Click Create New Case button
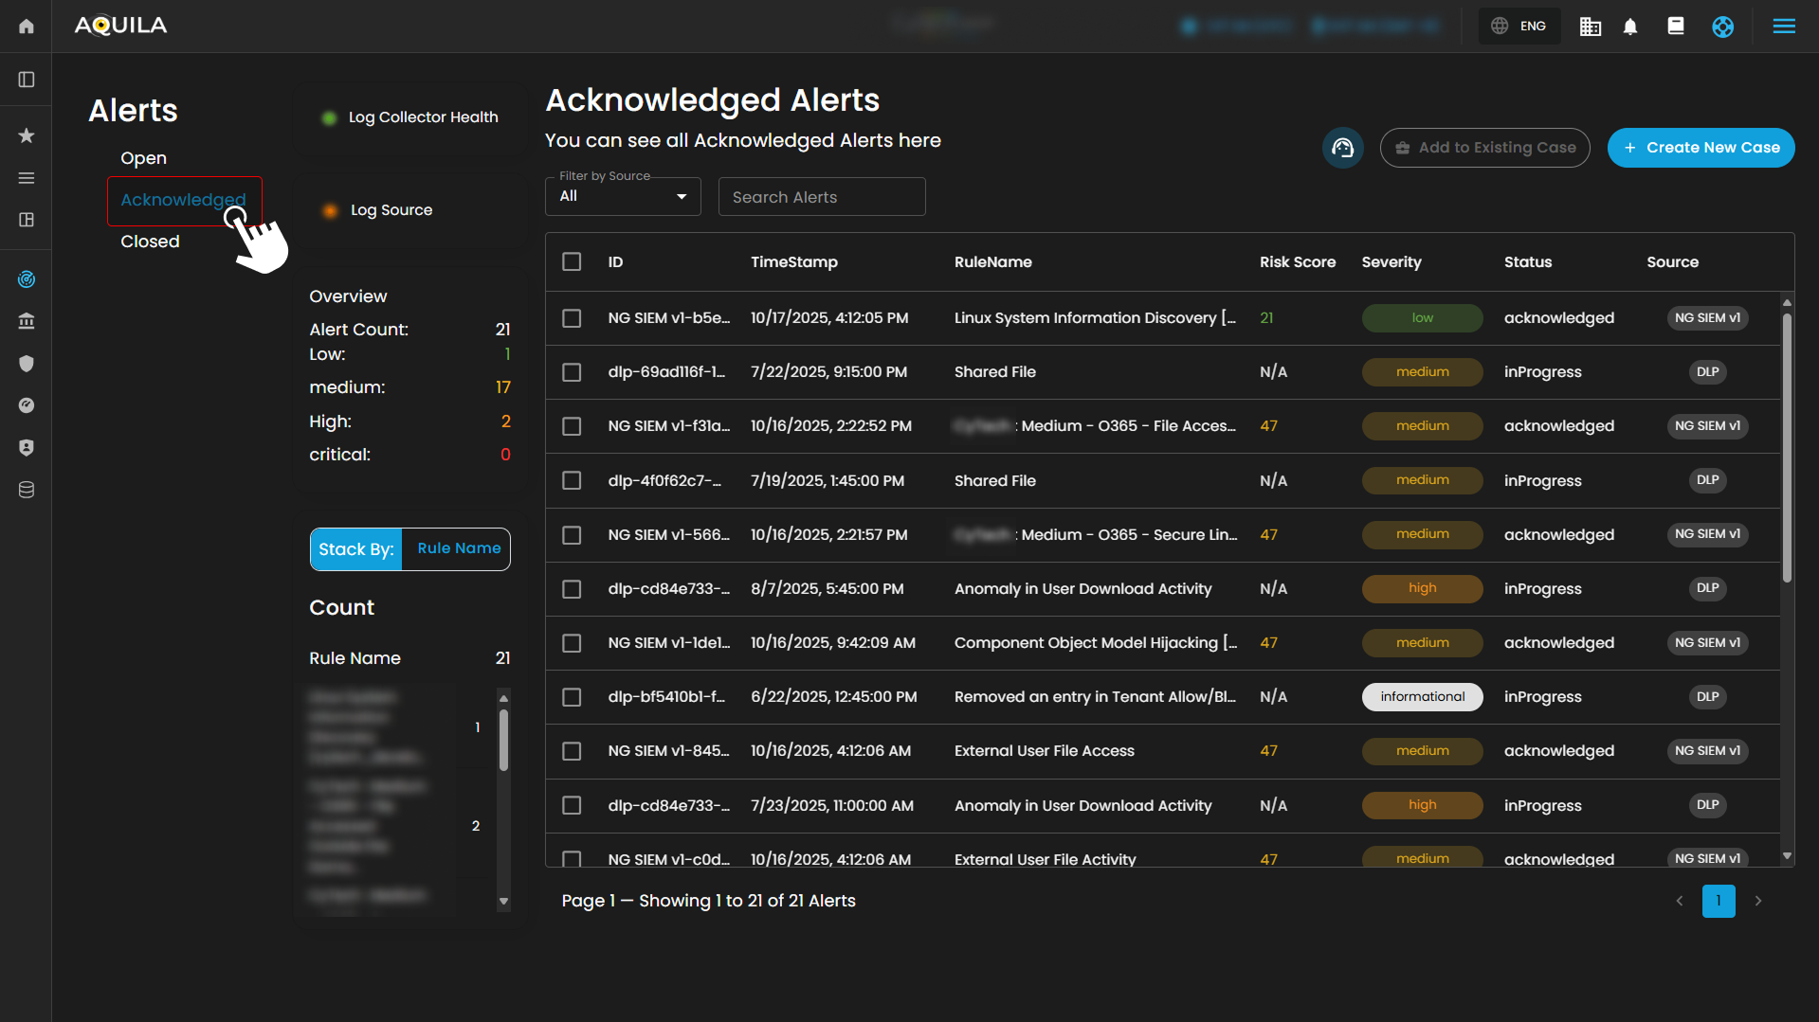1819x1022 pixels. coord(1701,148)
